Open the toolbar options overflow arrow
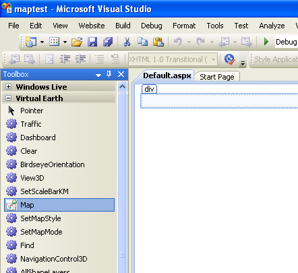Screen dimensions: 298x273 tap(243, 63)
